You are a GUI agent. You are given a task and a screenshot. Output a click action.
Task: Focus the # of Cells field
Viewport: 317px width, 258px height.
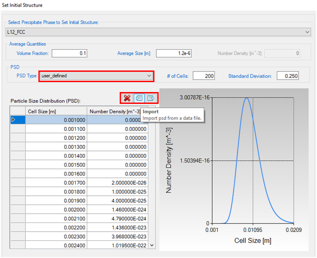coord(204,76)
